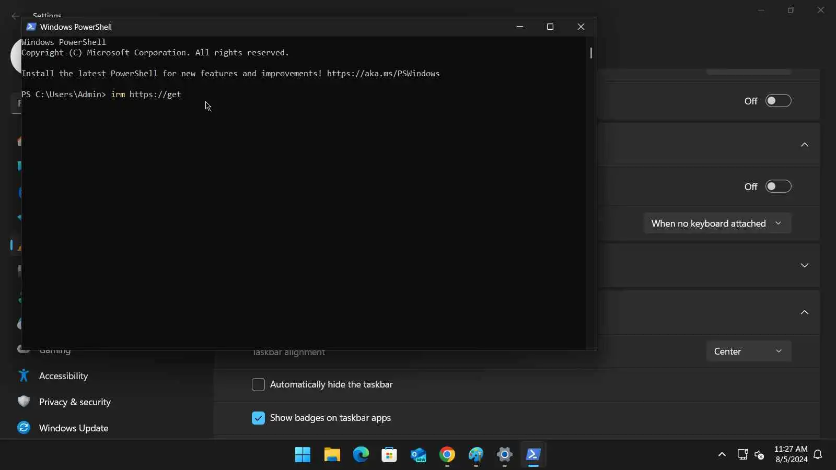Click the PowerShell icon on the taskbar
Viewport: 836px width, 470px height.
coord(533,455)
